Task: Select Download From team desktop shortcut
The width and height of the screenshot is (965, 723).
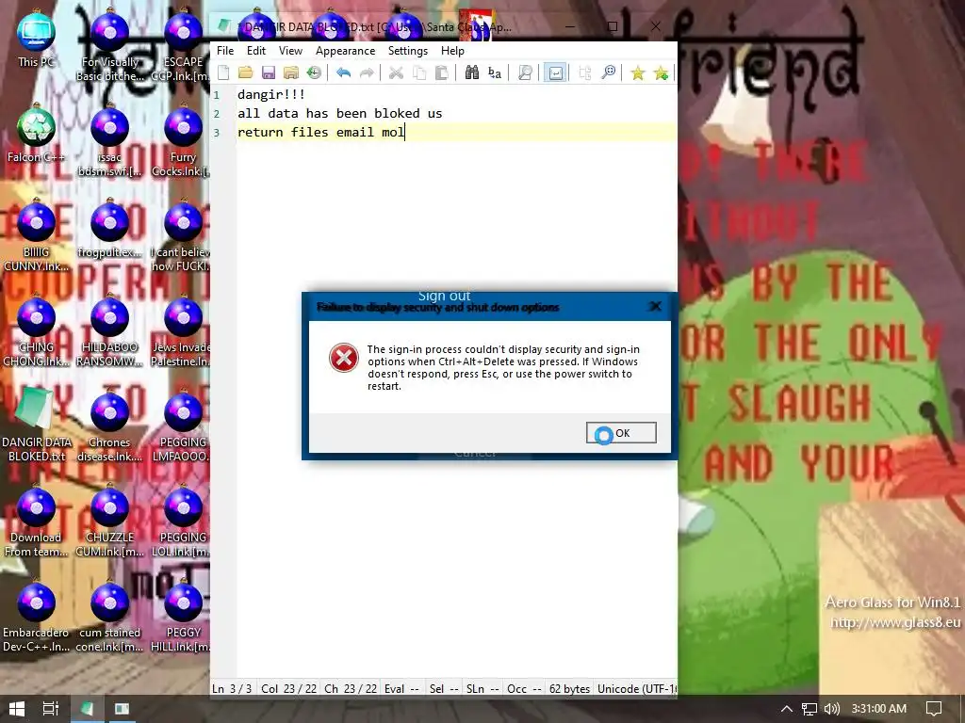Action: pos(36,522)
